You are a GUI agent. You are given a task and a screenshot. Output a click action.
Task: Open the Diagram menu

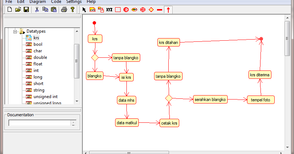click(x=38, y=2)
